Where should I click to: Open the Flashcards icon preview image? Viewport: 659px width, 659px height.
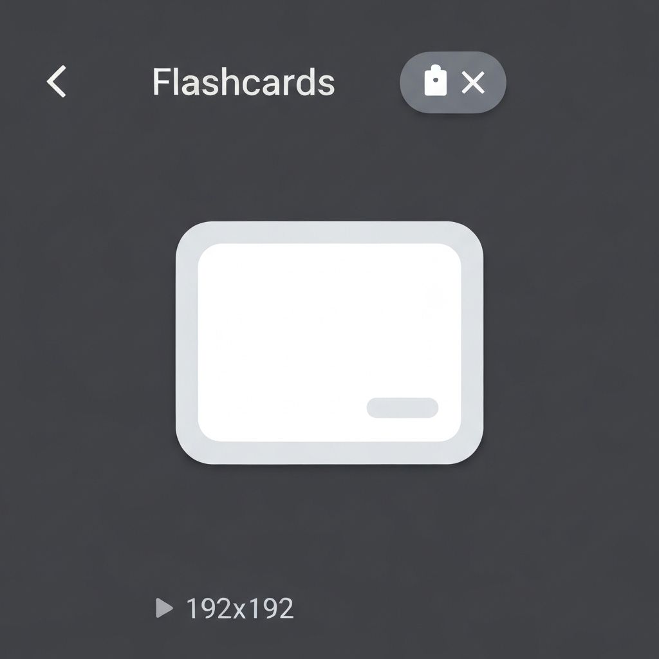click(x=329, y=342)
